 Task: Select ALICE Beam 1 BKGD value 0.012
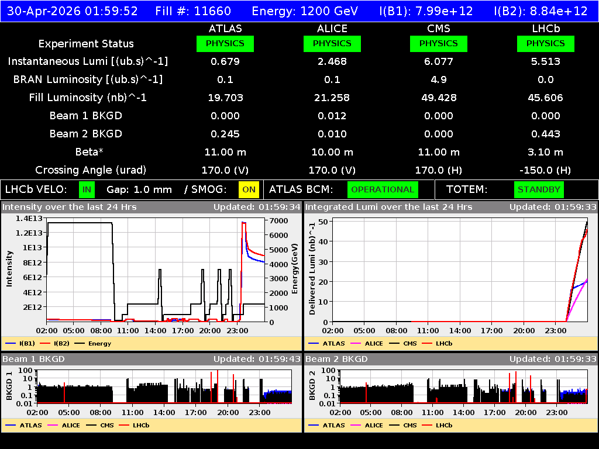[x=332, y=116]
